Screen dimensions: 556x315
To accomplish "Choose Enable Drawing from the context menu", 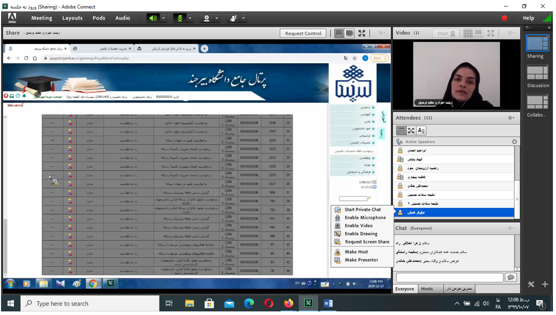I will point(363,234).
